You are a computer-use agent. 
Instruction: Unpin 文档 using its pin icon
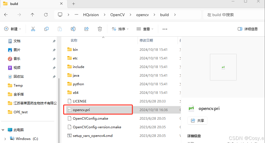coord(54,41)
